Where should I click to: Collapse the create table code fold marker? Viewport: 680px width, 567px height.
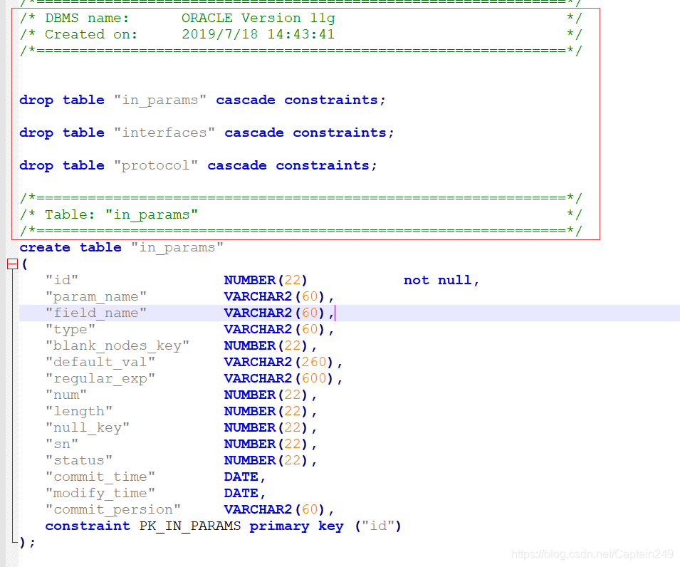pyautogui.click(x=13, y=264)
